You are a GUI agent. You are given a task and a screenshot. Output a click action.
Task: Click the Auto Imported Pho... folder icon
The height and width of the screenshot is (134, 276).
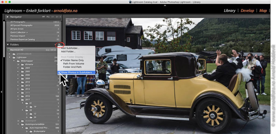[27, 128]
